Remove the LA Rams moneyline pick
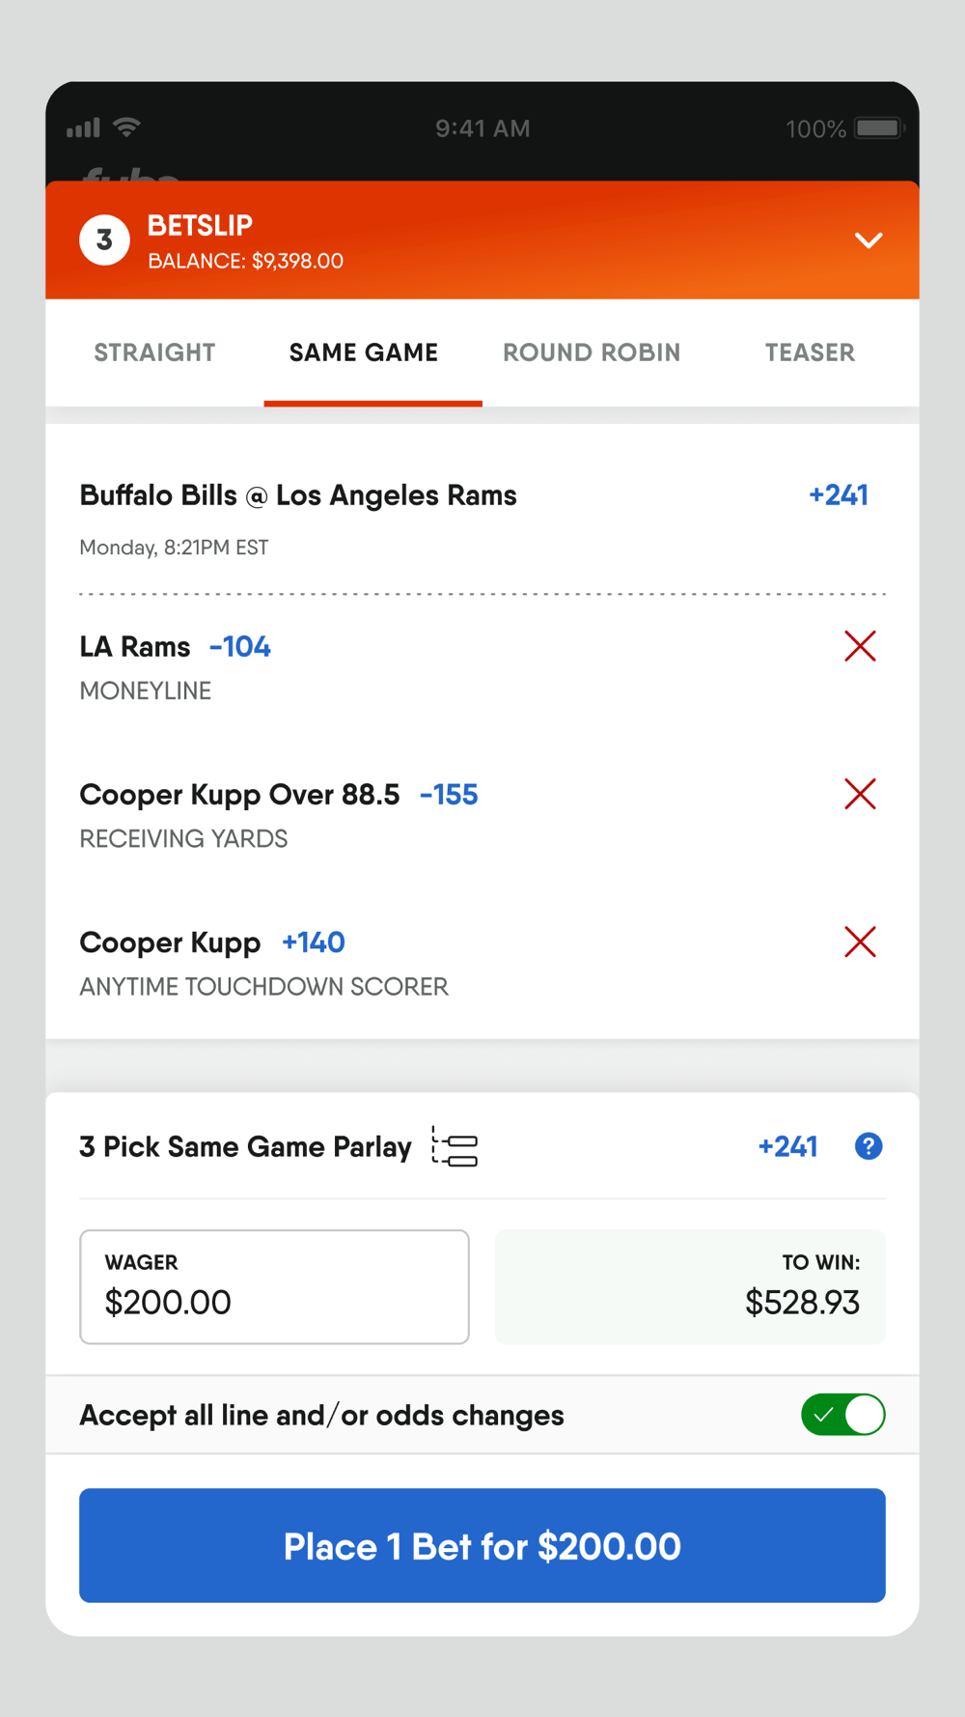 860,646
